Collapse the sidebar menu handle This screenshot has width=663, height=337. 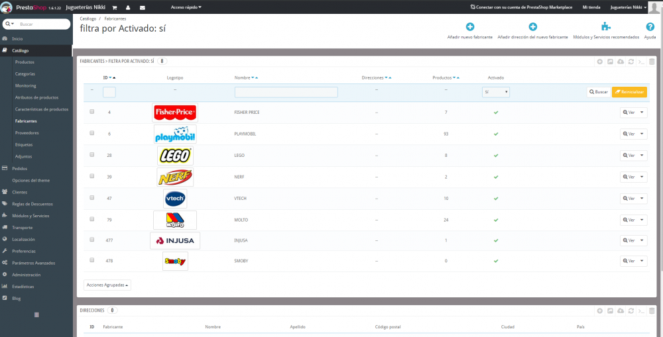[36, 314]
